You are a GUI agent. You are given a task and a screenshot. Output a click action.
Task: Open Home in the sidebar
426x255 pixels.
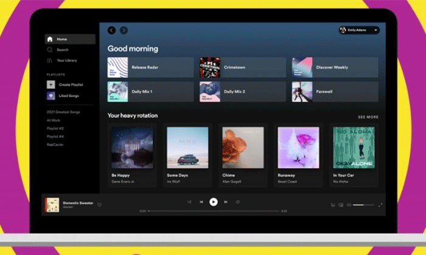[x=70, y=39]
